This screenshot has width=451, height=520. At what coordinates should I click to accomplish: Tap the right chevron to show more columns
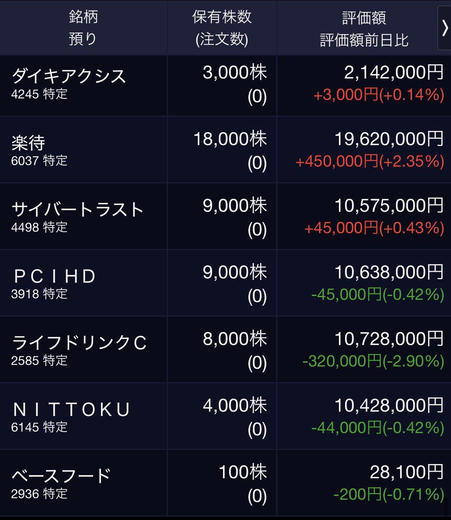click(x=445, y=28)
